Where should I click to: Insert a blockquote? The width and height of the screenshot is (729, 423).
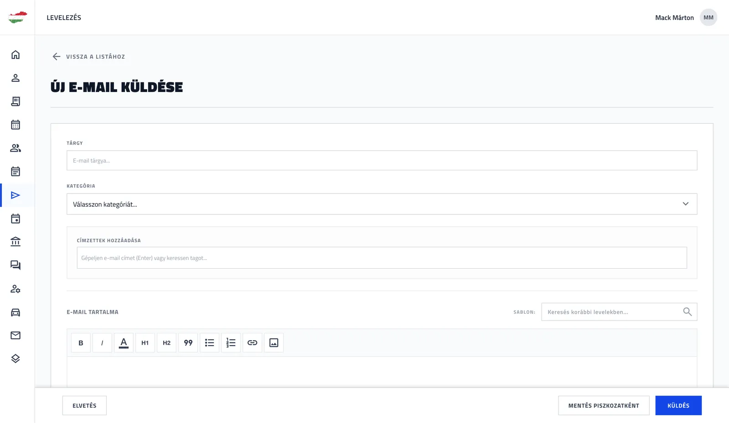188,343
